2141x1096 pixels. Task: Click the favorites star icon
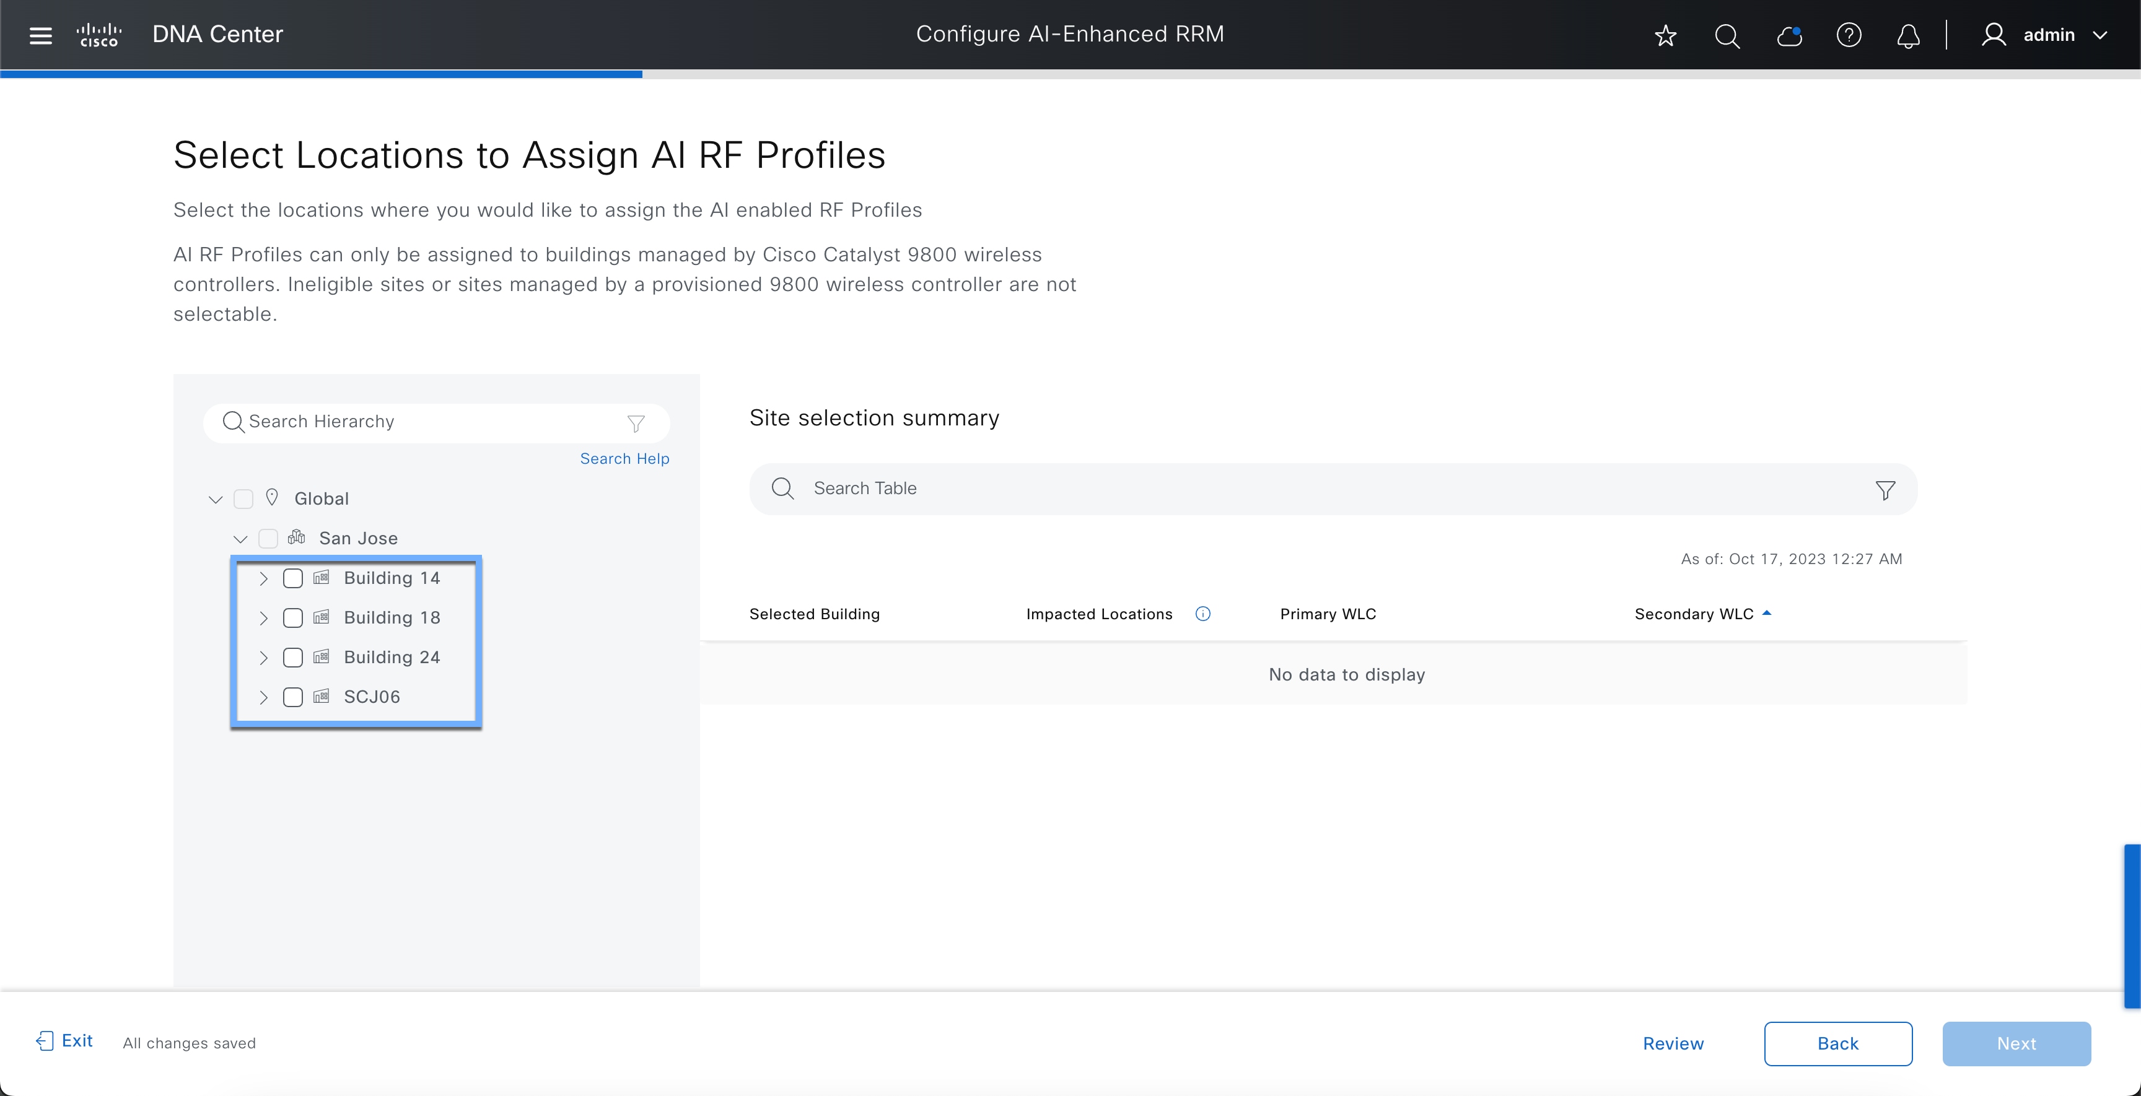tap(1665, 36)
